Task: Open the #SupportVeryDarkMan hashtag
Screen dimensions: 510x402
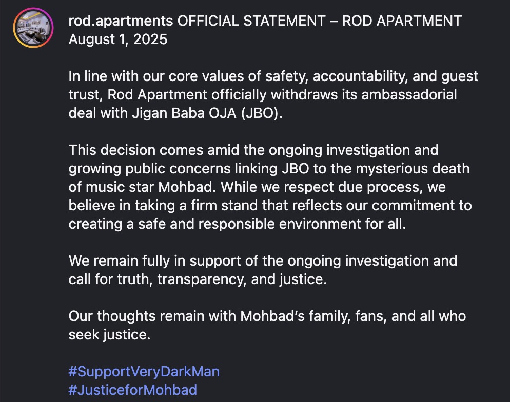Action: click(144, 371)
